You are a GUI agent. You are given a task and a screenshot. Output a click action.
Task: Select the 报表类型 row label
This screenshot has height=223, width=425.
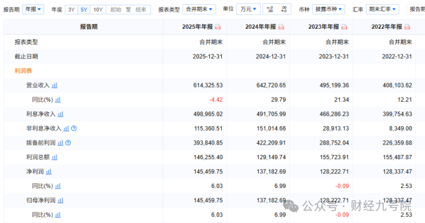pos(26,42)
